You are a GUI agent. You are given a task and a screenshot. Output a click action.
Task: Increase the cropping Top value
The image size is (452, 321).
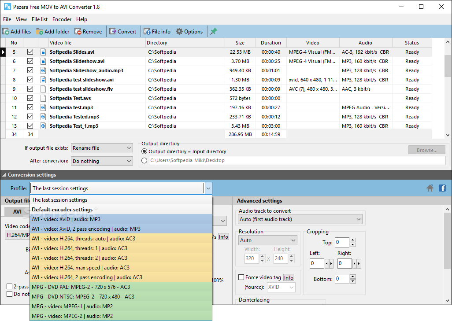[353, 240]
